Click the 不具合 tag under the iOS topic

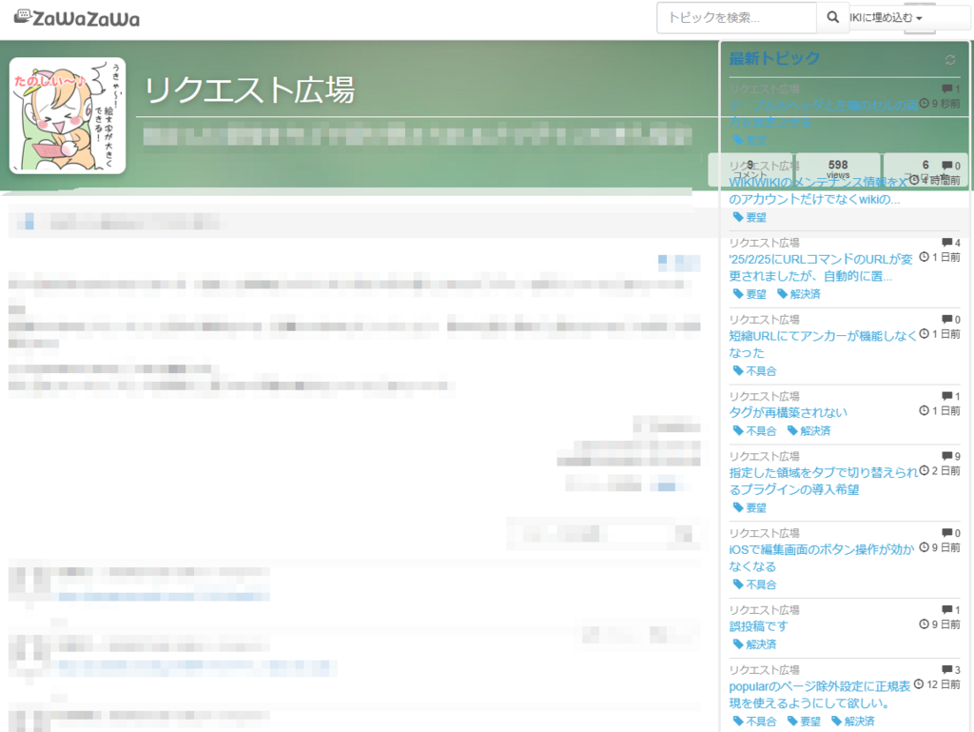pos(754,584)
